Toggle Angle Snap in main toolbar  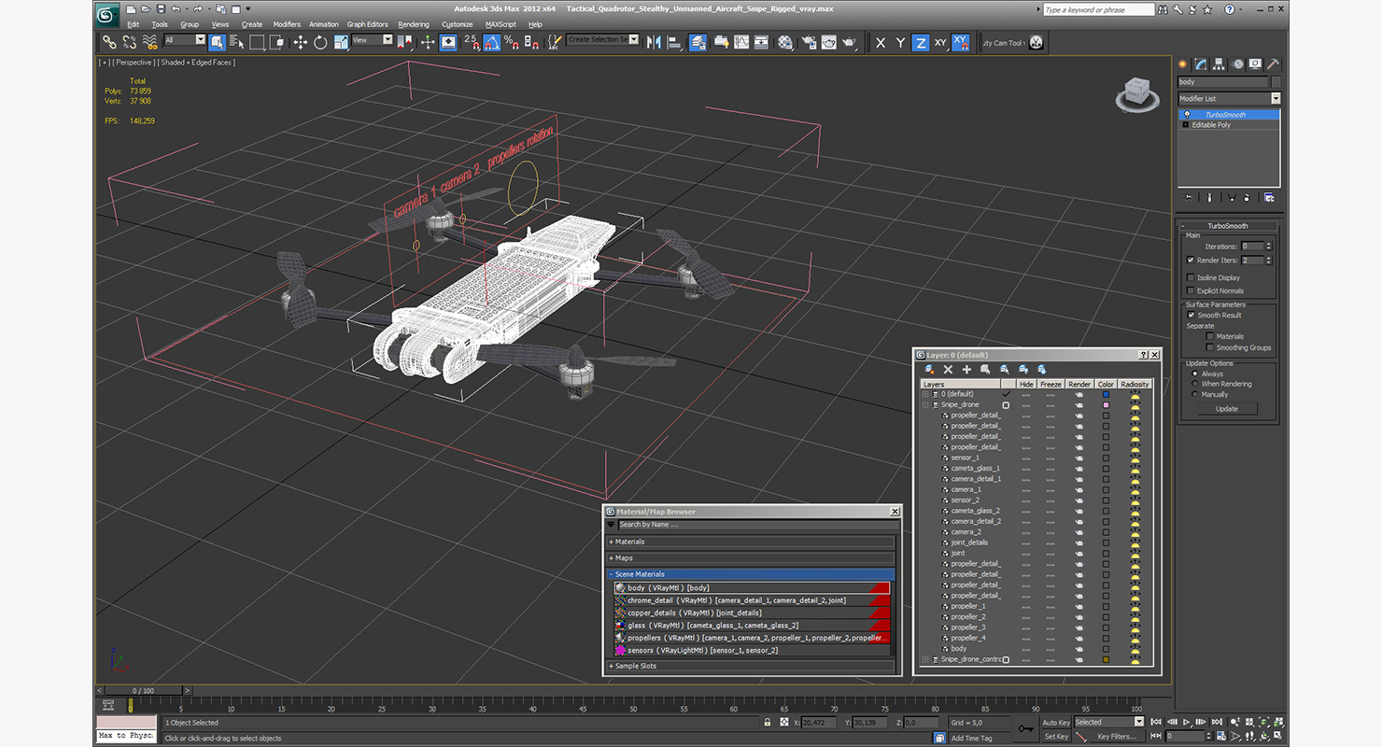[491, 42]
